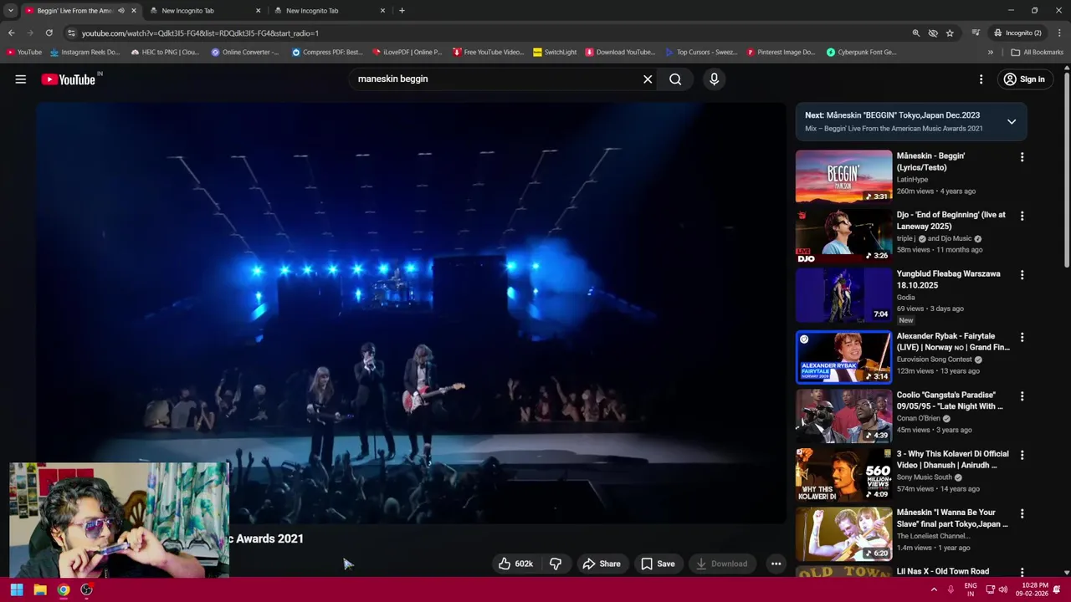Open options for Djo End of Beginning video
Screen dimensions: 1071x602
pyautogui.click(x=1022, y=216)
